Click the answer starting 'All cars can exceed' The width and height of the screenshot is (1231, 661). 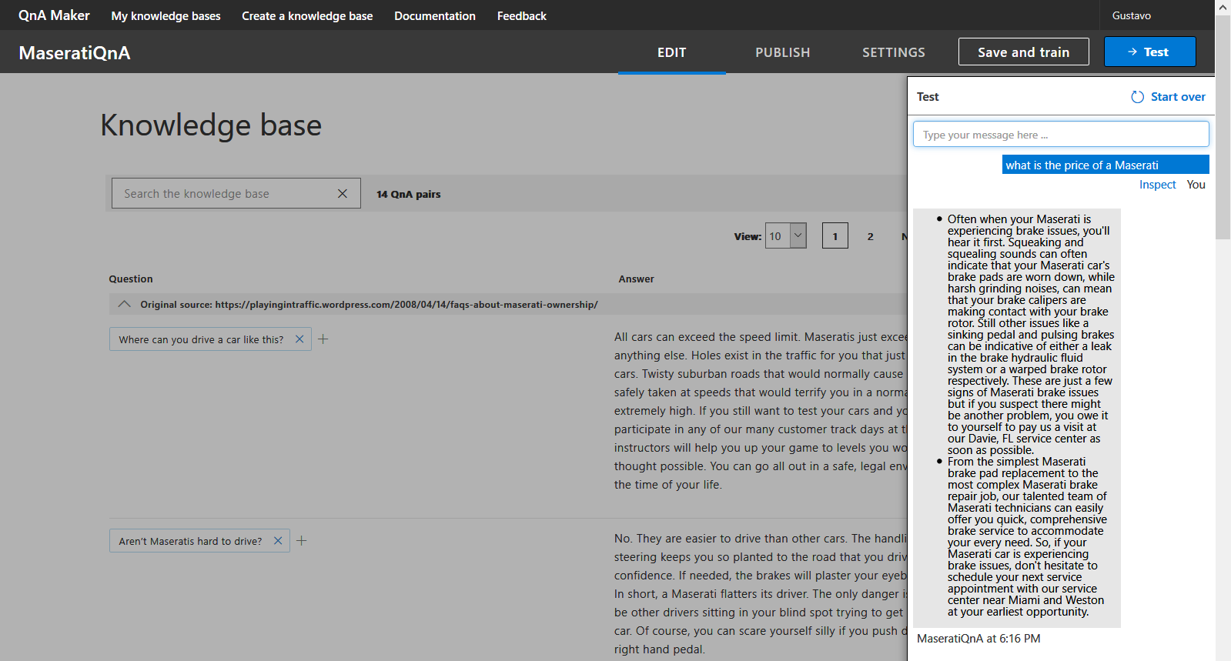761,411
